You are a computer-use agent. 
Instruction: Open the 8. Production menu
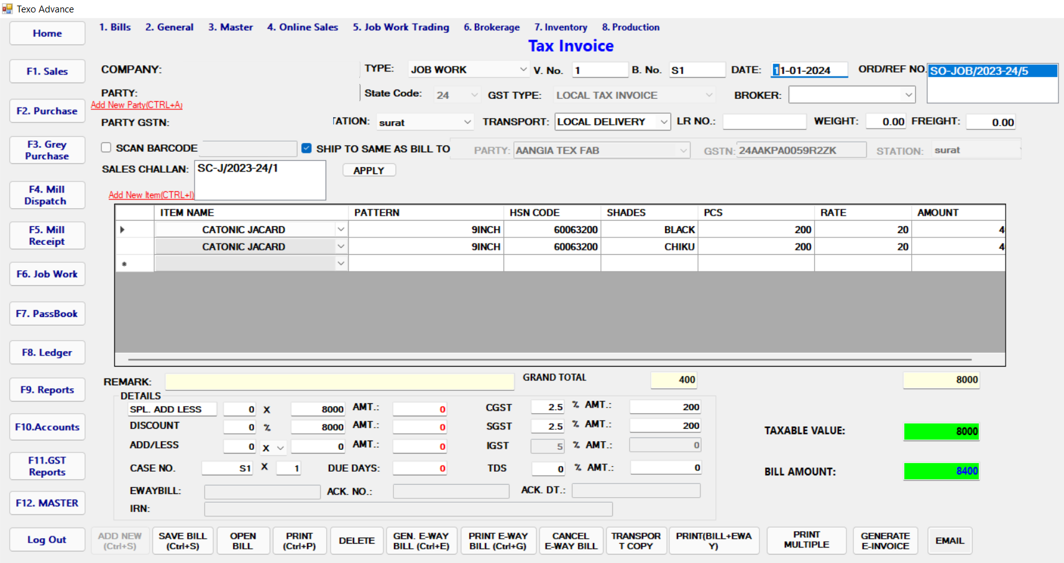(631, 27)
